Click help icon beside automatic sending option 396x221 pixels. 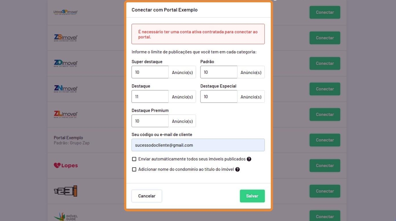249,159
